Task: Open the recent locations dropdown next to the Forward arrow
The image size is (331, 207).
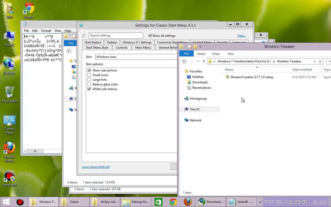Action: point(198,61)
